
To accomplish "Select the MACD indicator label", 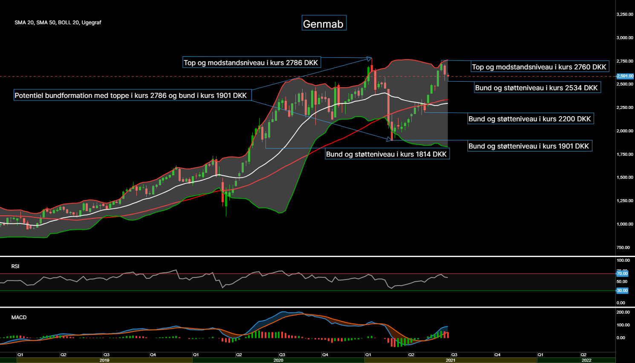I will 19,317.
